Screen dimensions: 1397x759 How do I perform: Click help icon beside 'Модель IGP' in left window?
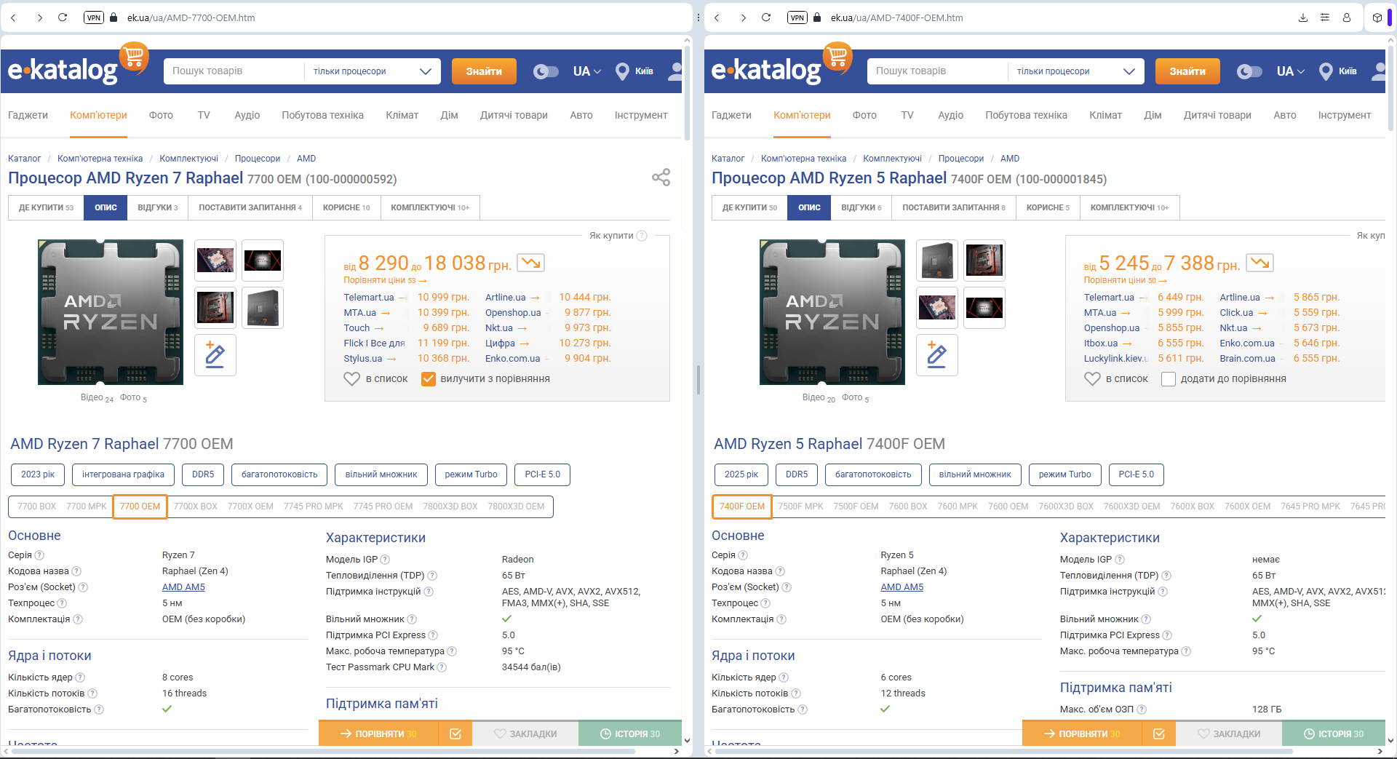[385, 560]
